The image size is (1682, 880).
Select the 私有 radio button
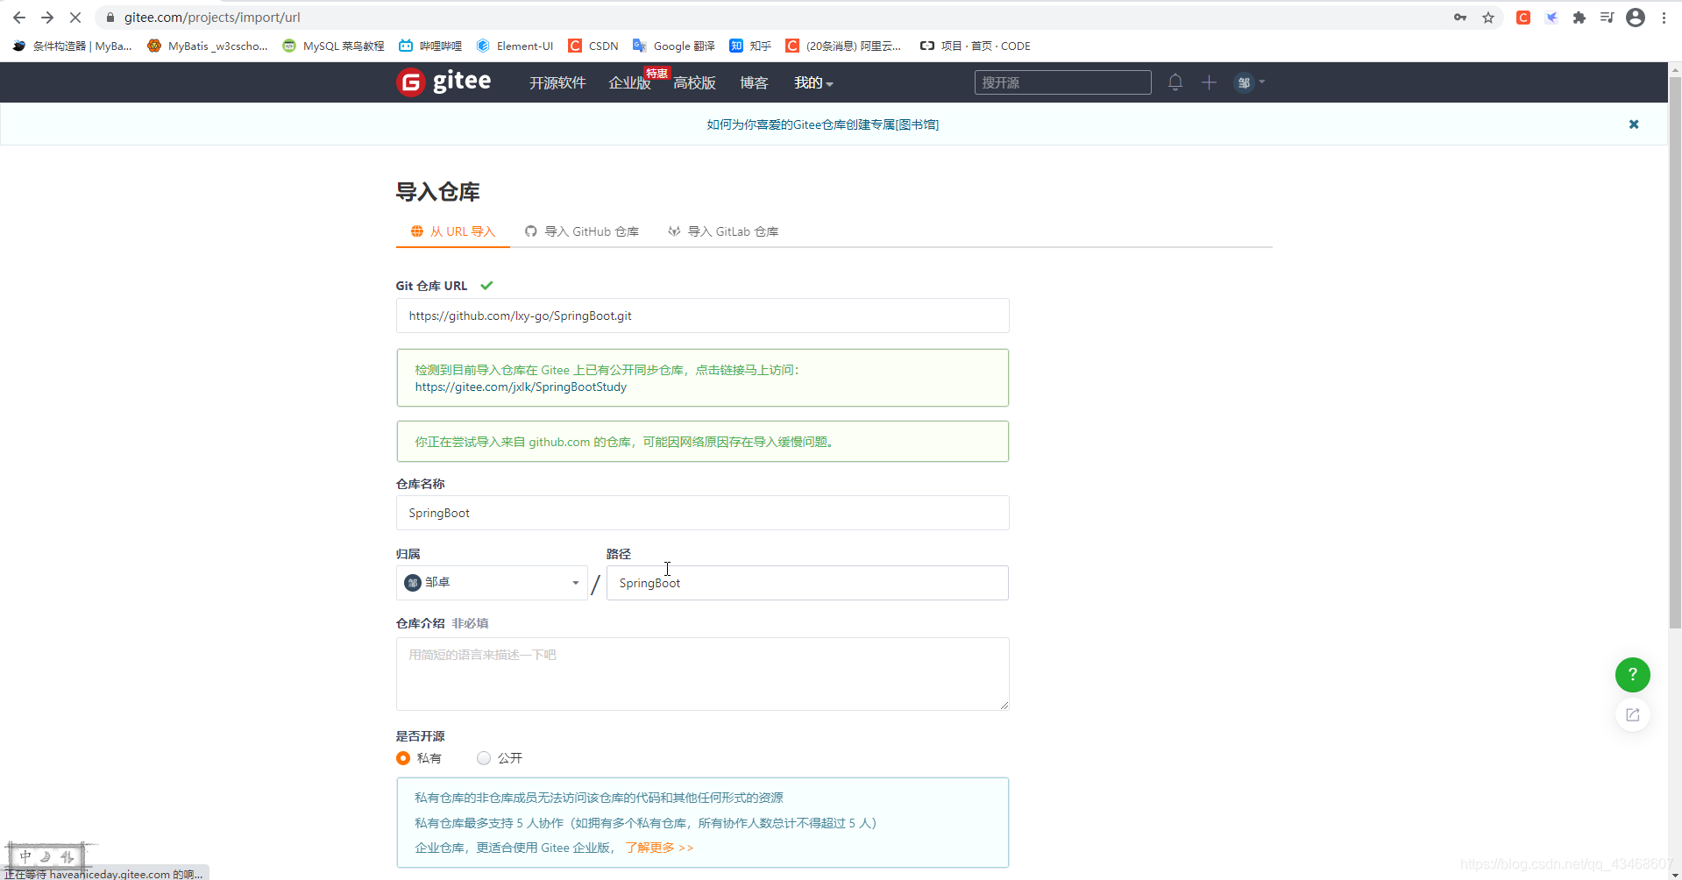[x=402, y=758]
